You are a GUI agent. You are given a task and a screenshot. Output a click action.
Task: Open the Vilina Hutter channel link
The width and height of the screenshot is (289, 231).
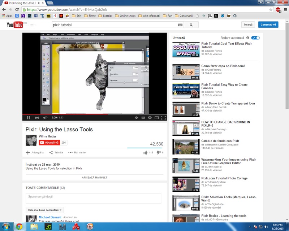pos(47,136)
